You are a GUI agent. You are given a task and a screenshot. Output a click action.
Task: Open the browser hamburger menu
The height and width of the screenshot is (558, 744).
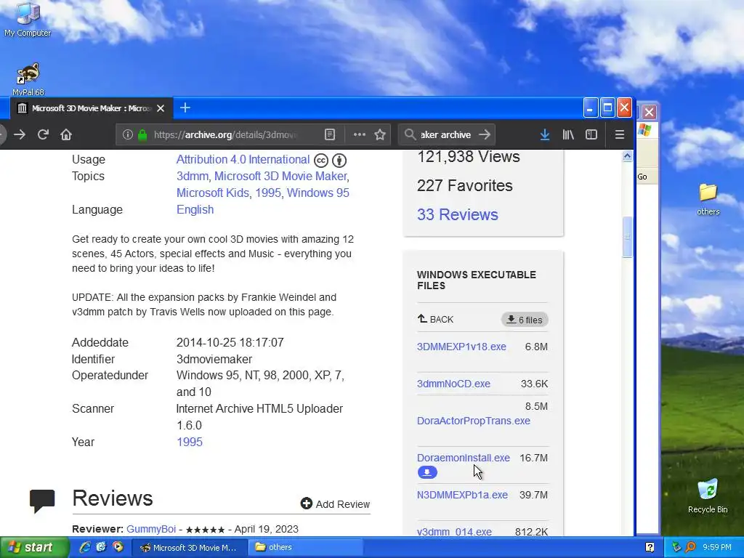[x=620, y=134]
